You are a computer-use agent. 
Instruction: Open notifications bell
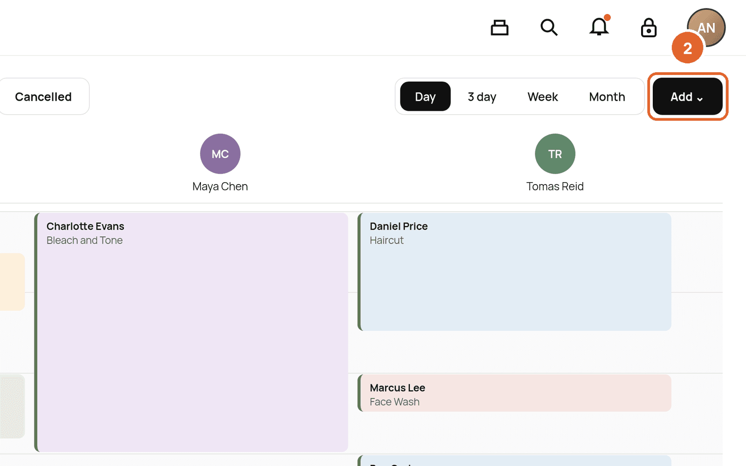pyautogui.click(x=599, y=27)
